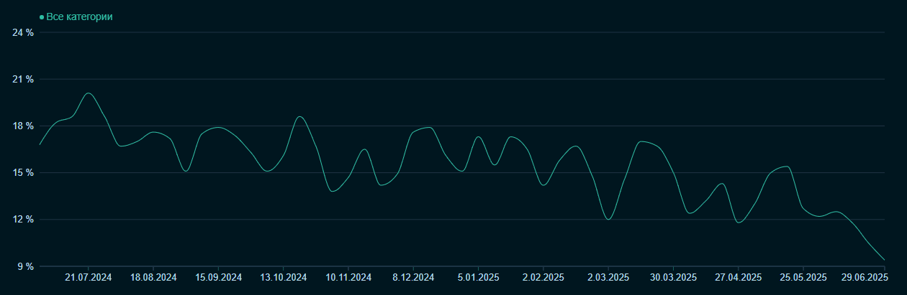Screen dimensions: 907x295
Task: Click the 8.12.2024 date label
Action: click(413, 277)
